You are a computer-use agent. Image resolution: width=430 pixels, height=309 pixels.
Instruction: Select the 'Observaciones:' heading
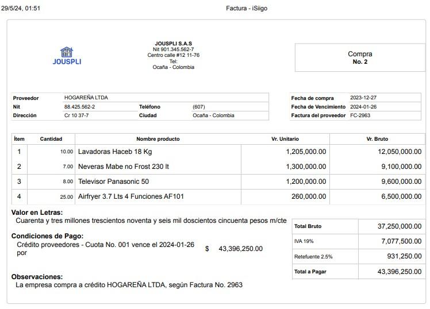point(37,277)
